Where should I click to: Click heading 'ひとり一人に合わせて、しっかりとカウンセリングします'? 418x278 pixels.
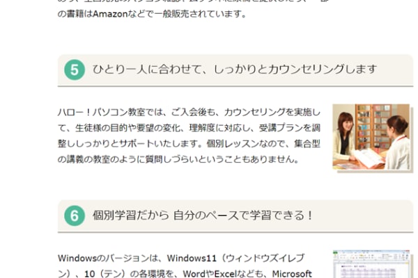coord(235,69)
